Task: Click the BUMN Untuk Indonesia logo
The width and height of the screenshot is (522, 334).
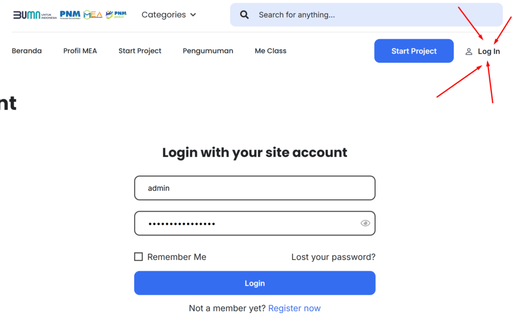Action: (x=35, y=15)
